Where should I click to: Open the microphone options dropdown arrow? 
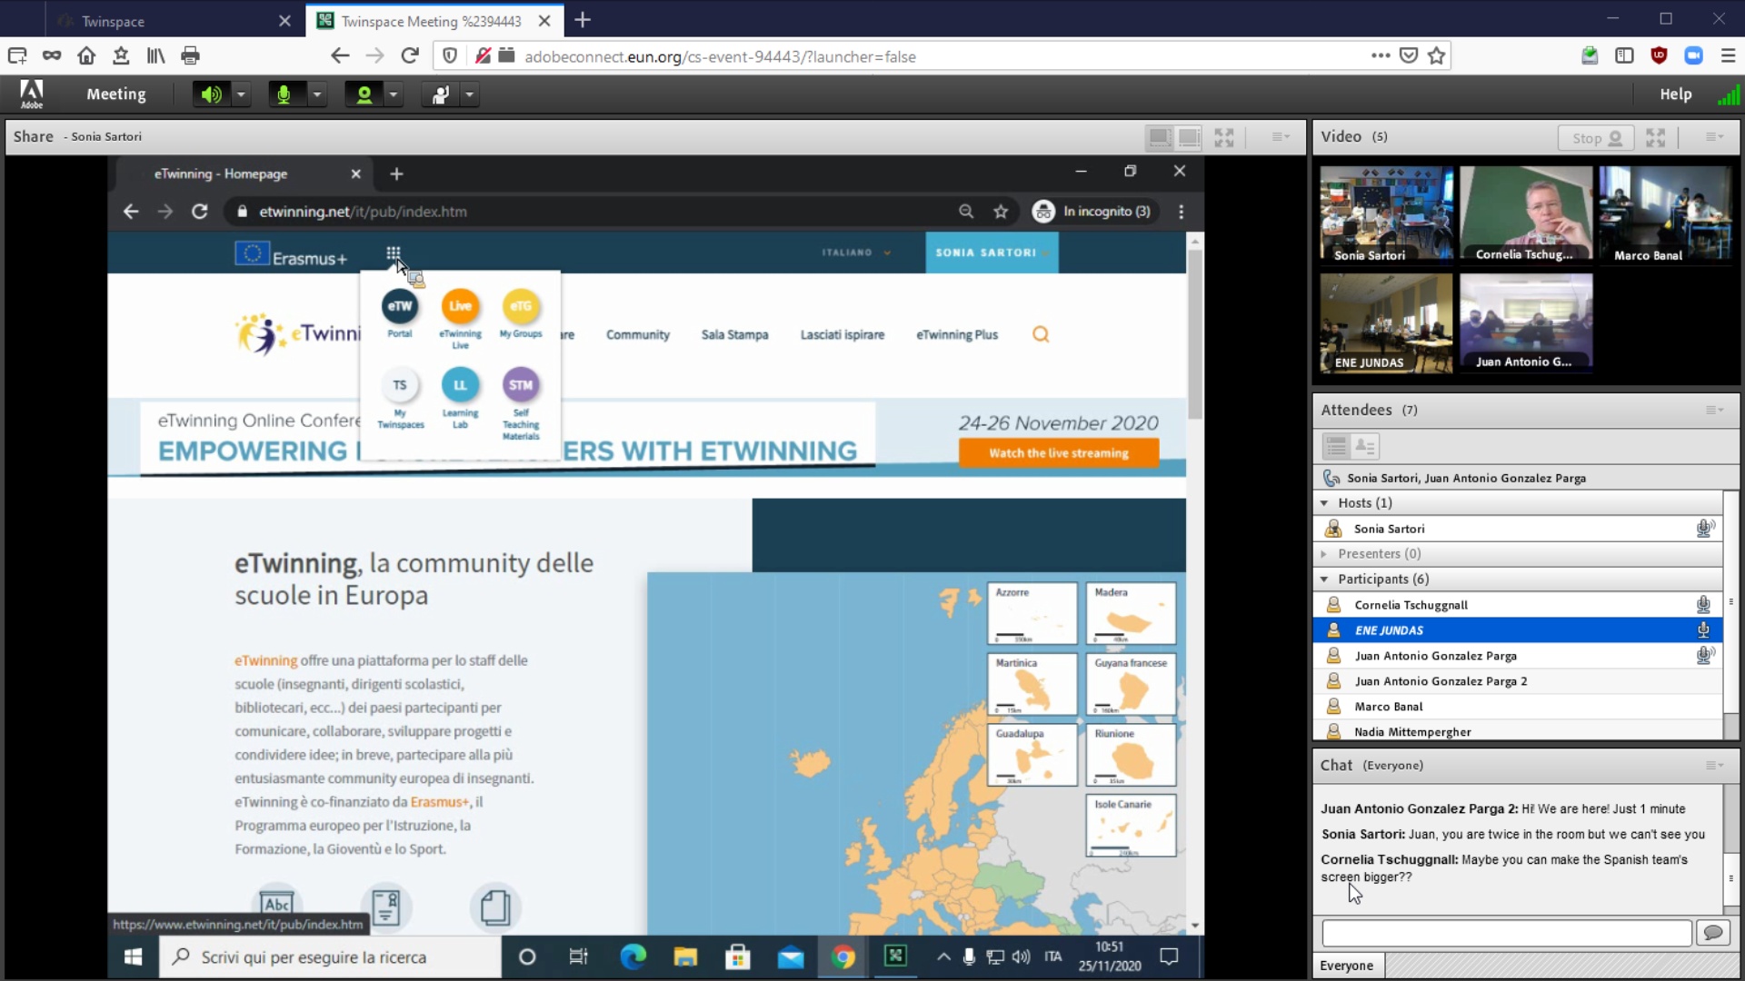(317, 94)
